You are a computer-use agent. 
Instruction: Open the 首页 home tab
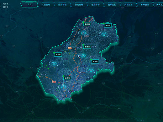point(29,4)
